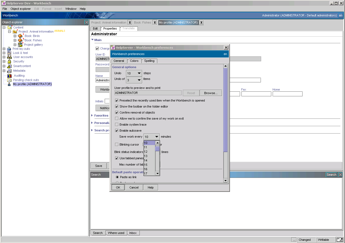Click the Metadata icon

point(9,71)
